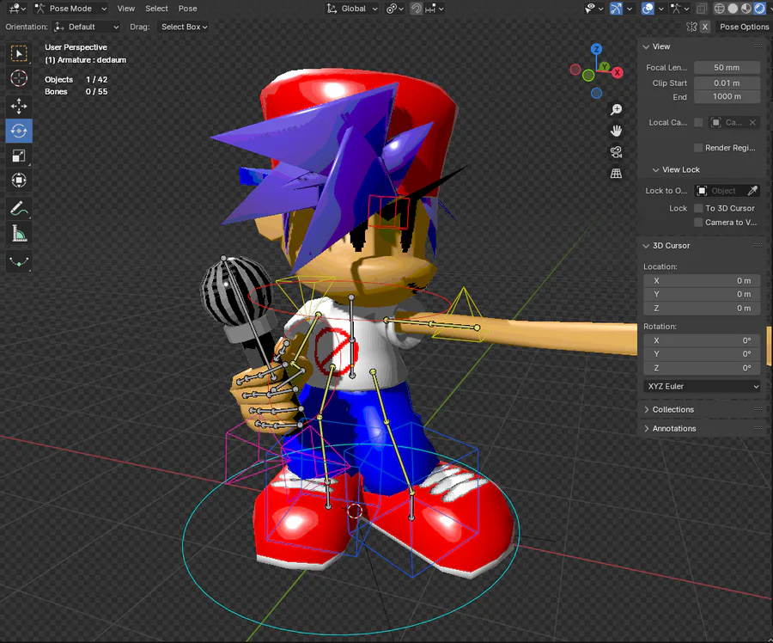Open XYZ Euler rotation mode dropdown

click(702, 386)
